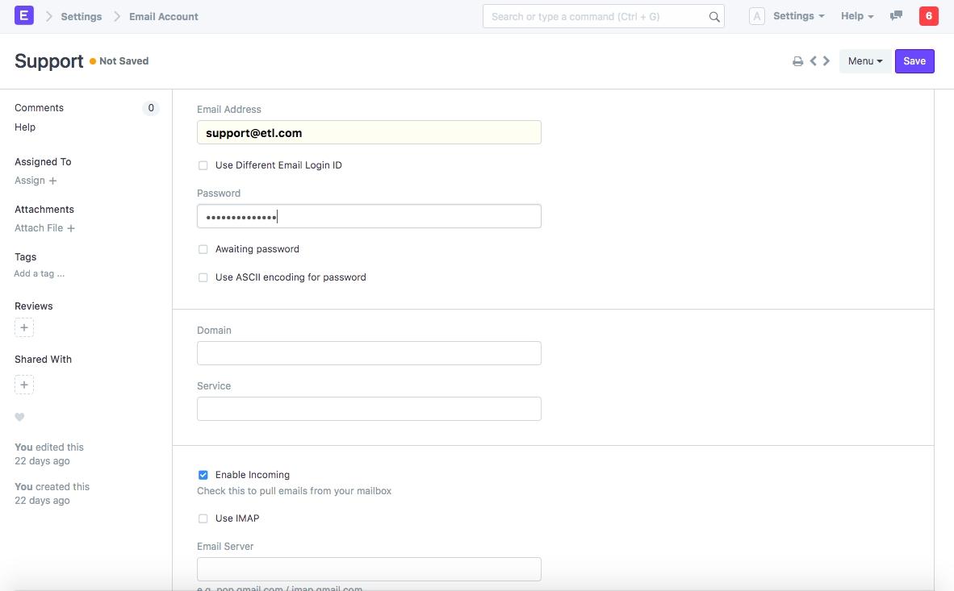This screenshot has width=954, height=591.
Task: Go to next record arrow
Action: click(x=826, y=61)
